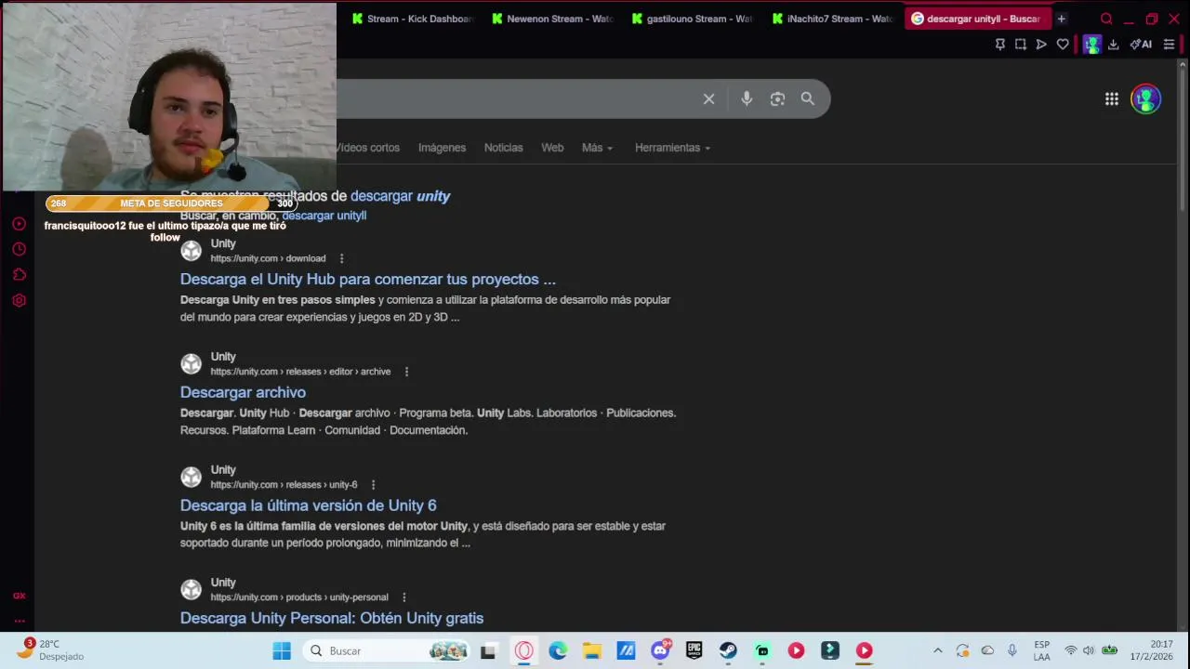Viewport: 1190px width, 669px height.
Task: Expand the Más filters dropdown
Action: pyautogui.click(x=597, y=148)
